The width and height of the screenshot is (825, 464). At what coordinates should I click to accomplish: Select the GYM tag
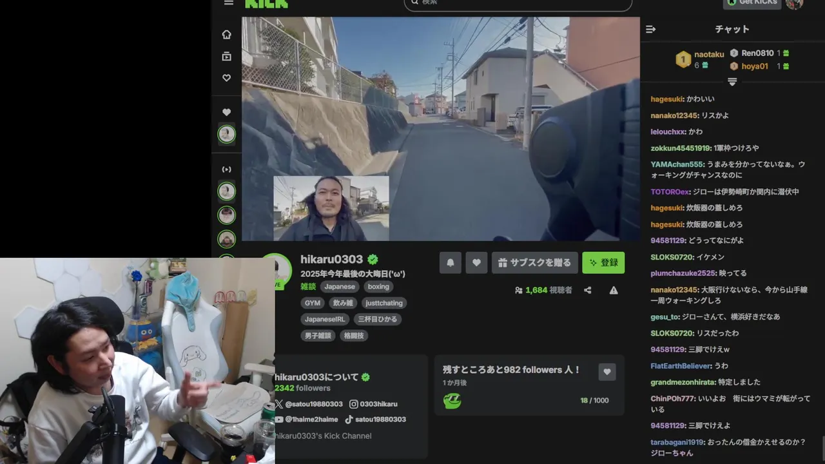click(313, 303)
